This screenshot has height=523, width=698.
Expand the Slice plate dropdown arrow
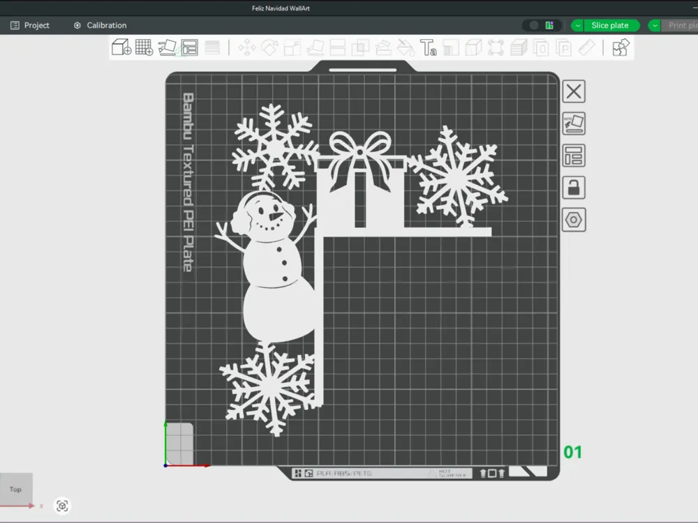[x=577, y=25]
